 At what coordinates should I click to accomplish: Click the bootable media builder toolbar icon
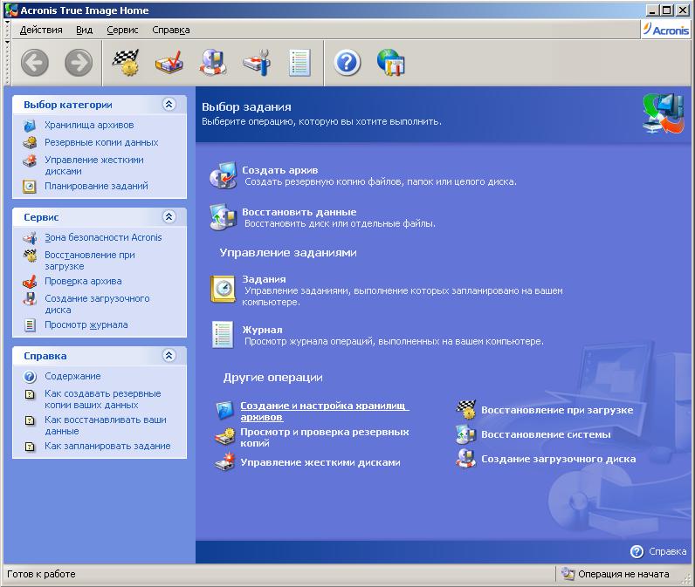tap(213, 63)
